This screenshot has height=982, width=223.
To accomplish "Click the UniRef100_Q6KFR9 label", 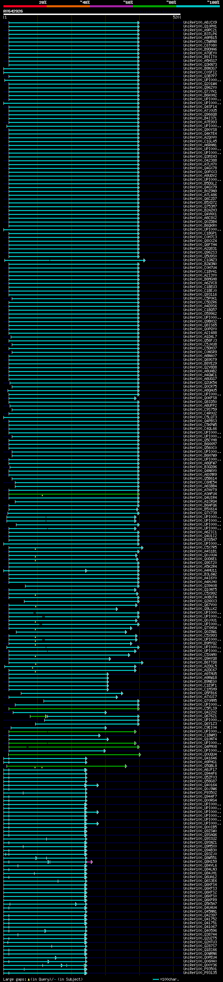I will (x=200, y=900).
